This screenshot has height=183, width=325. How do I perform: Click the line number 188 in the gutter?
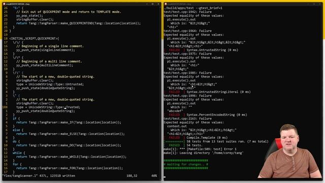click(x=5, y=107)
